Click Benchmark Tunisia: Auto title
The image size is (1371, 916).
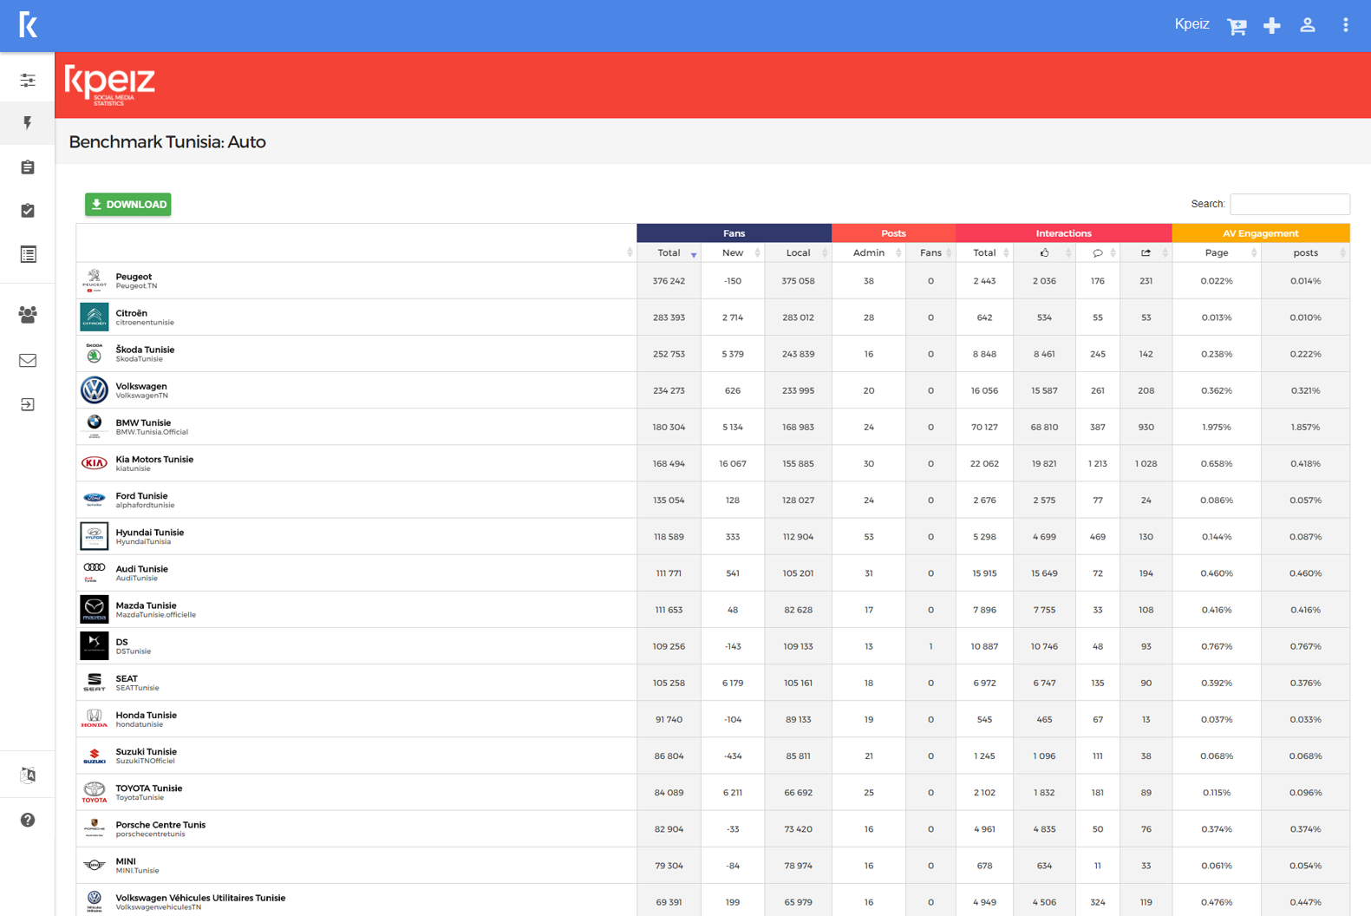coord(167,141)
